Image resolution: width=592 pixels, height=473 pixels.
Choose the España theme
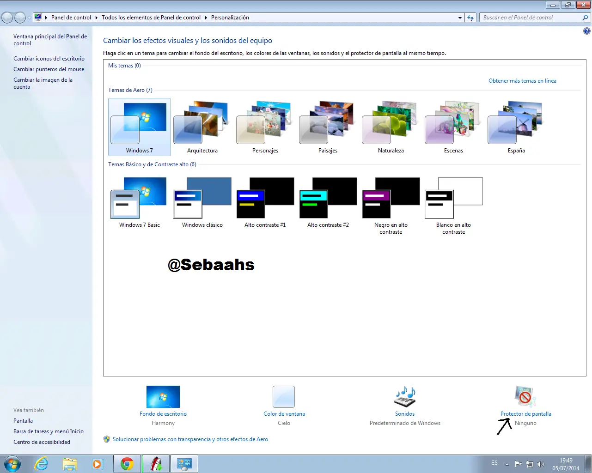(x=517, y=127)
